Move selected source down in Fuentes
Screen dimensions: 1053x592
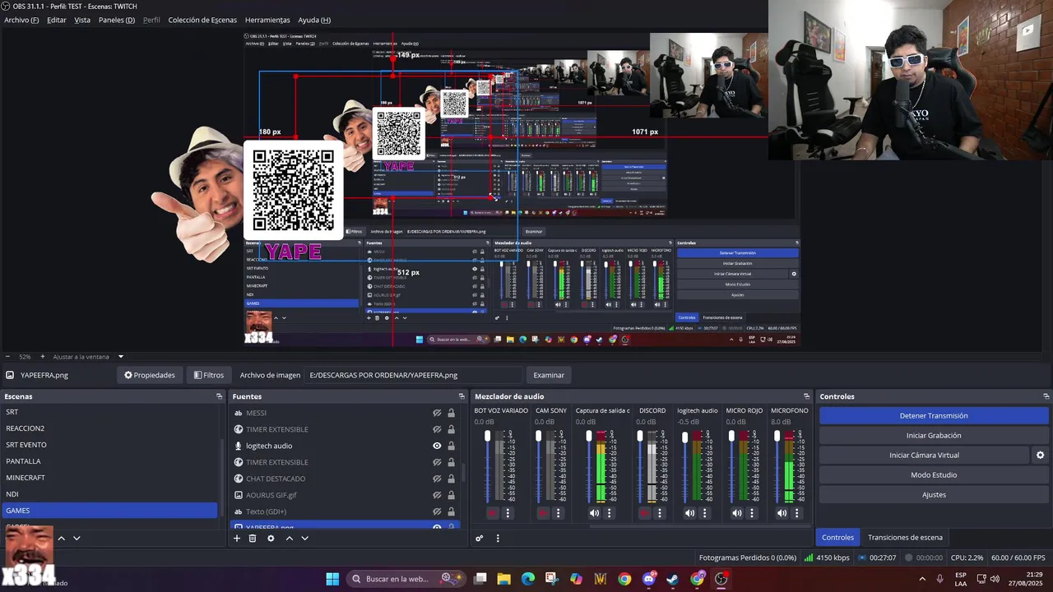(304, 539)
